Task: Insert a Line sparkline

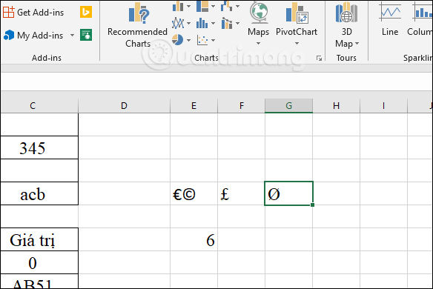Action: (x=390, y=20)
